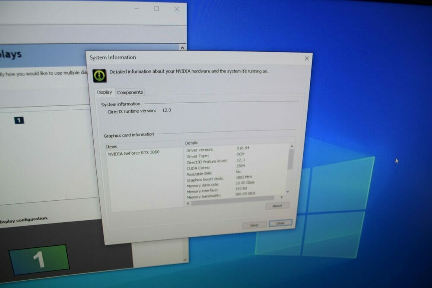Click the 1882 MHz value

pyautogui.click(x=244, y=177)
